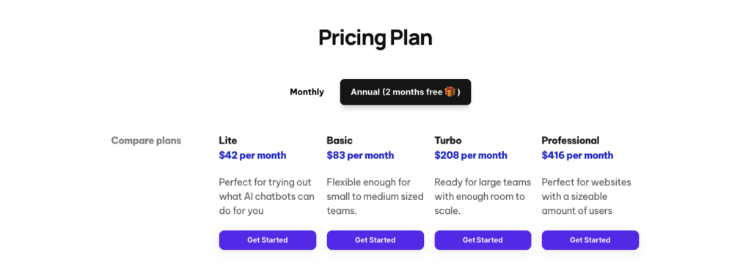
Task: Click the Professional plan title
Action: (571, 141)
